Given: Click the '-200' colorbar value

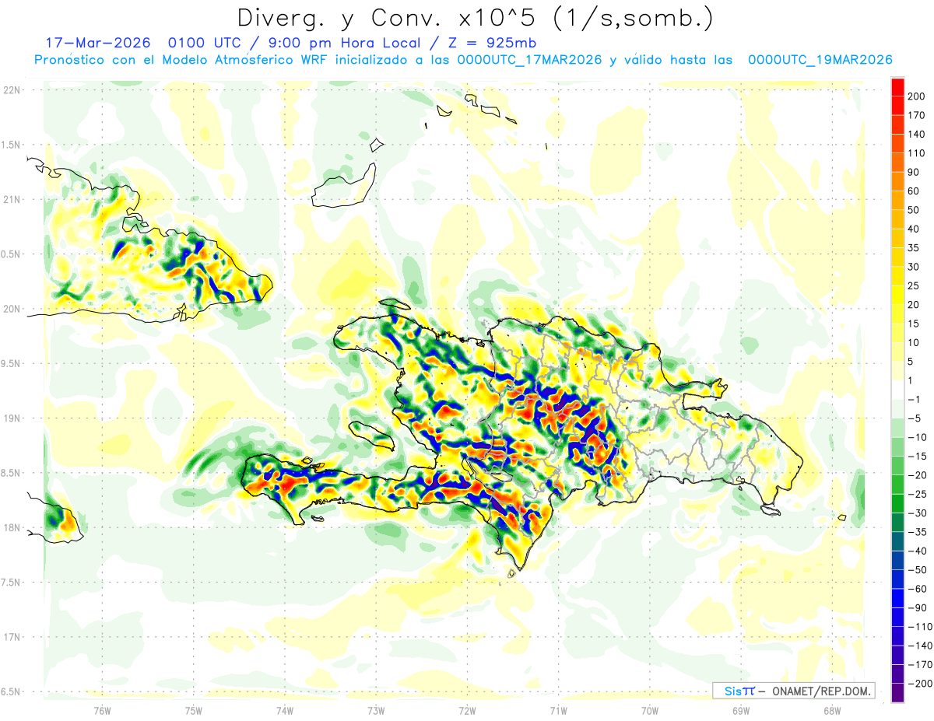Looking at the screenshot, I should pos(919,684).
